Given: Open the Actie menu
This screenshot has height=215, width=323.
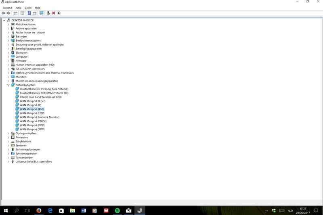Looking at the screenshot, I should tap(19, 8).
